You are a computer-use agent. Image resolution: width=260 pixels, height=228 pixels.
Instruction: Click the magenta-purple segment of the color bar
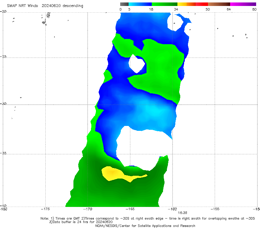click(243, 4)
